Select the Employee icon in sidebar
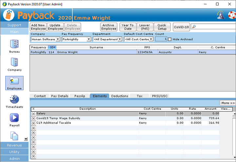The image size is (236, 162). pyautogui.click(x=14, y=81)
